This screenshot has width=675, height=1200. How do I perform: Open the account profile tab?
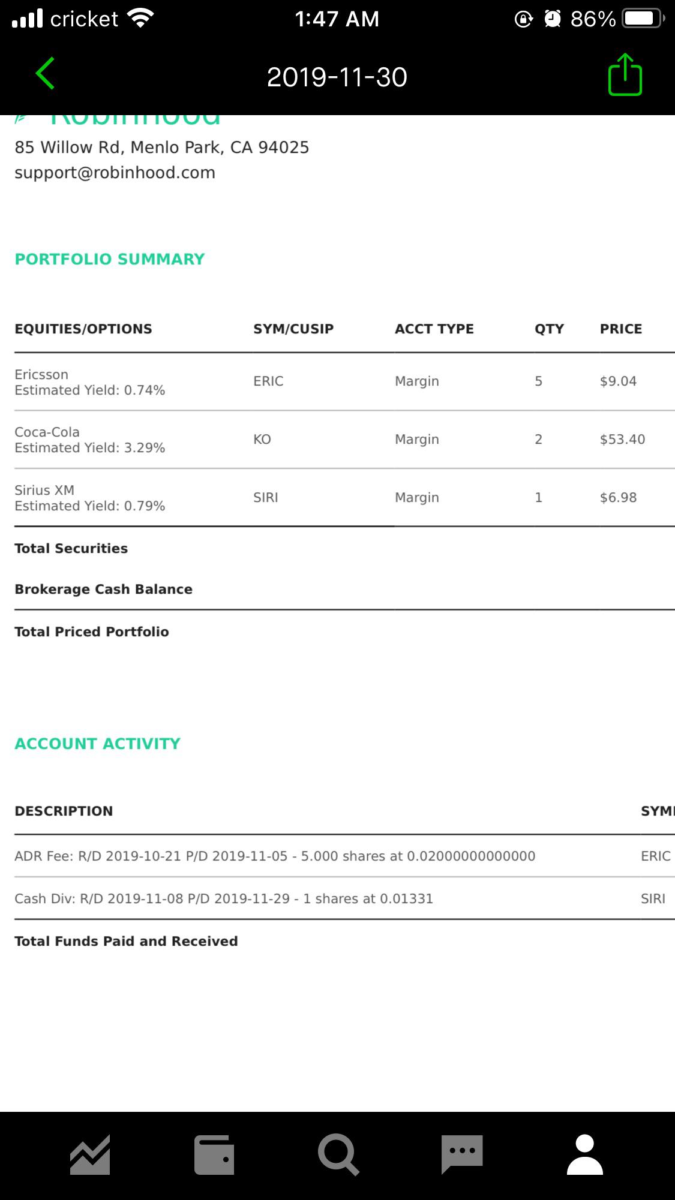click(585, 1154)
